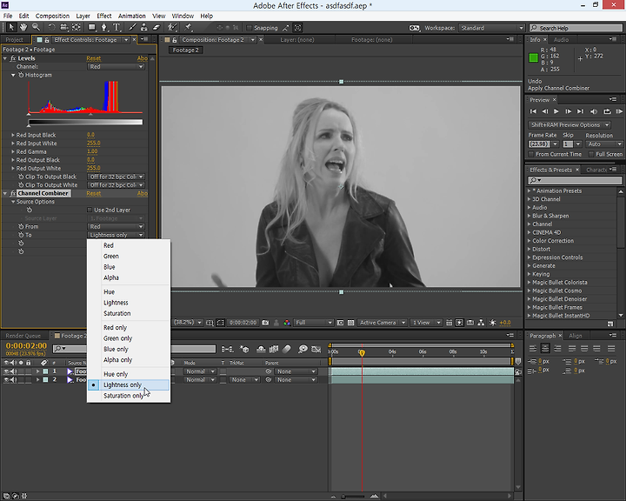The image size is (626, 501).
Task: Mute audio in Preview panel
Action: 594,111
